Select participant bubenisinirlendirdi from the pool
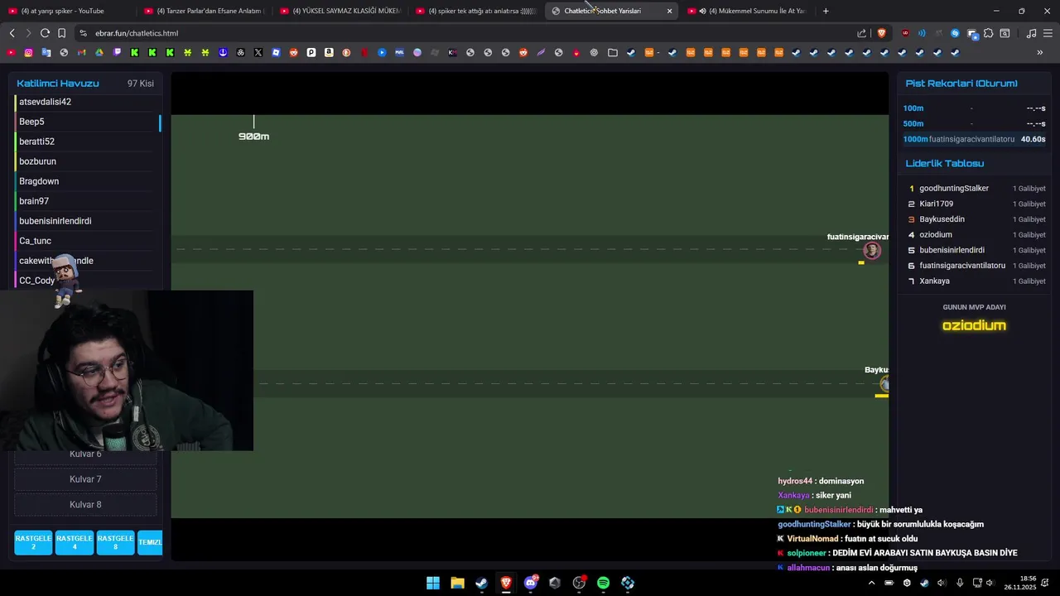The width and height of the screenshot is (1060, 596). pos(84,221)
